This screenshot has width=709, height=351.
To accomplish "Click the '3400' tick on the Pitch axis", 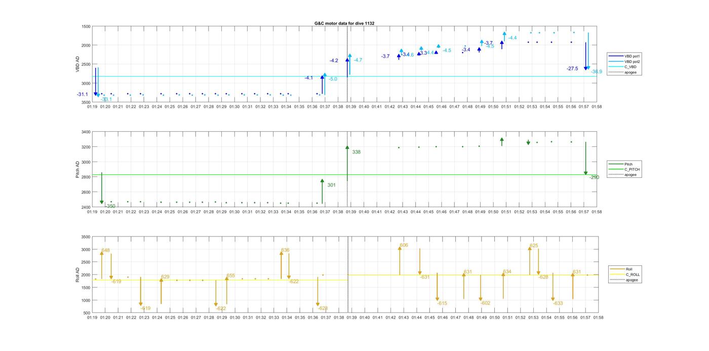I will click(x=86, y=132).
